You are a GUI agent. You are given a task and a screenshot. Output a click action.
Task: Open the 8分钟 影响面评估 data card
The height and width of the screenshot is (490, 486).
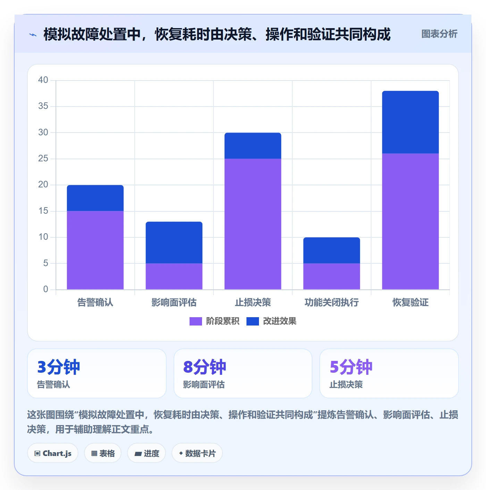click(243, 373)
